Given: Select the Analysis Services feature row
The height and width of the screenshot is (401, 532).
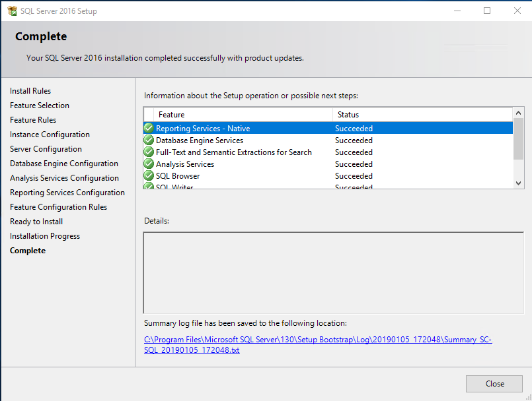Looking at the screenshot, I should [328, 164].
